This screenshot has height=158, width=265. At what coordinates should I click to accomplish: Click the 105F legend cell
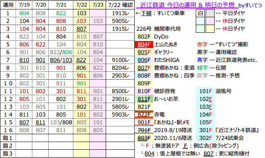pos(205,122)
